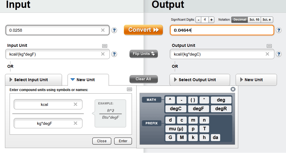Expand the output New Unit panel
Viewport: 286px width, 153px height.
(x=256, y=80)
